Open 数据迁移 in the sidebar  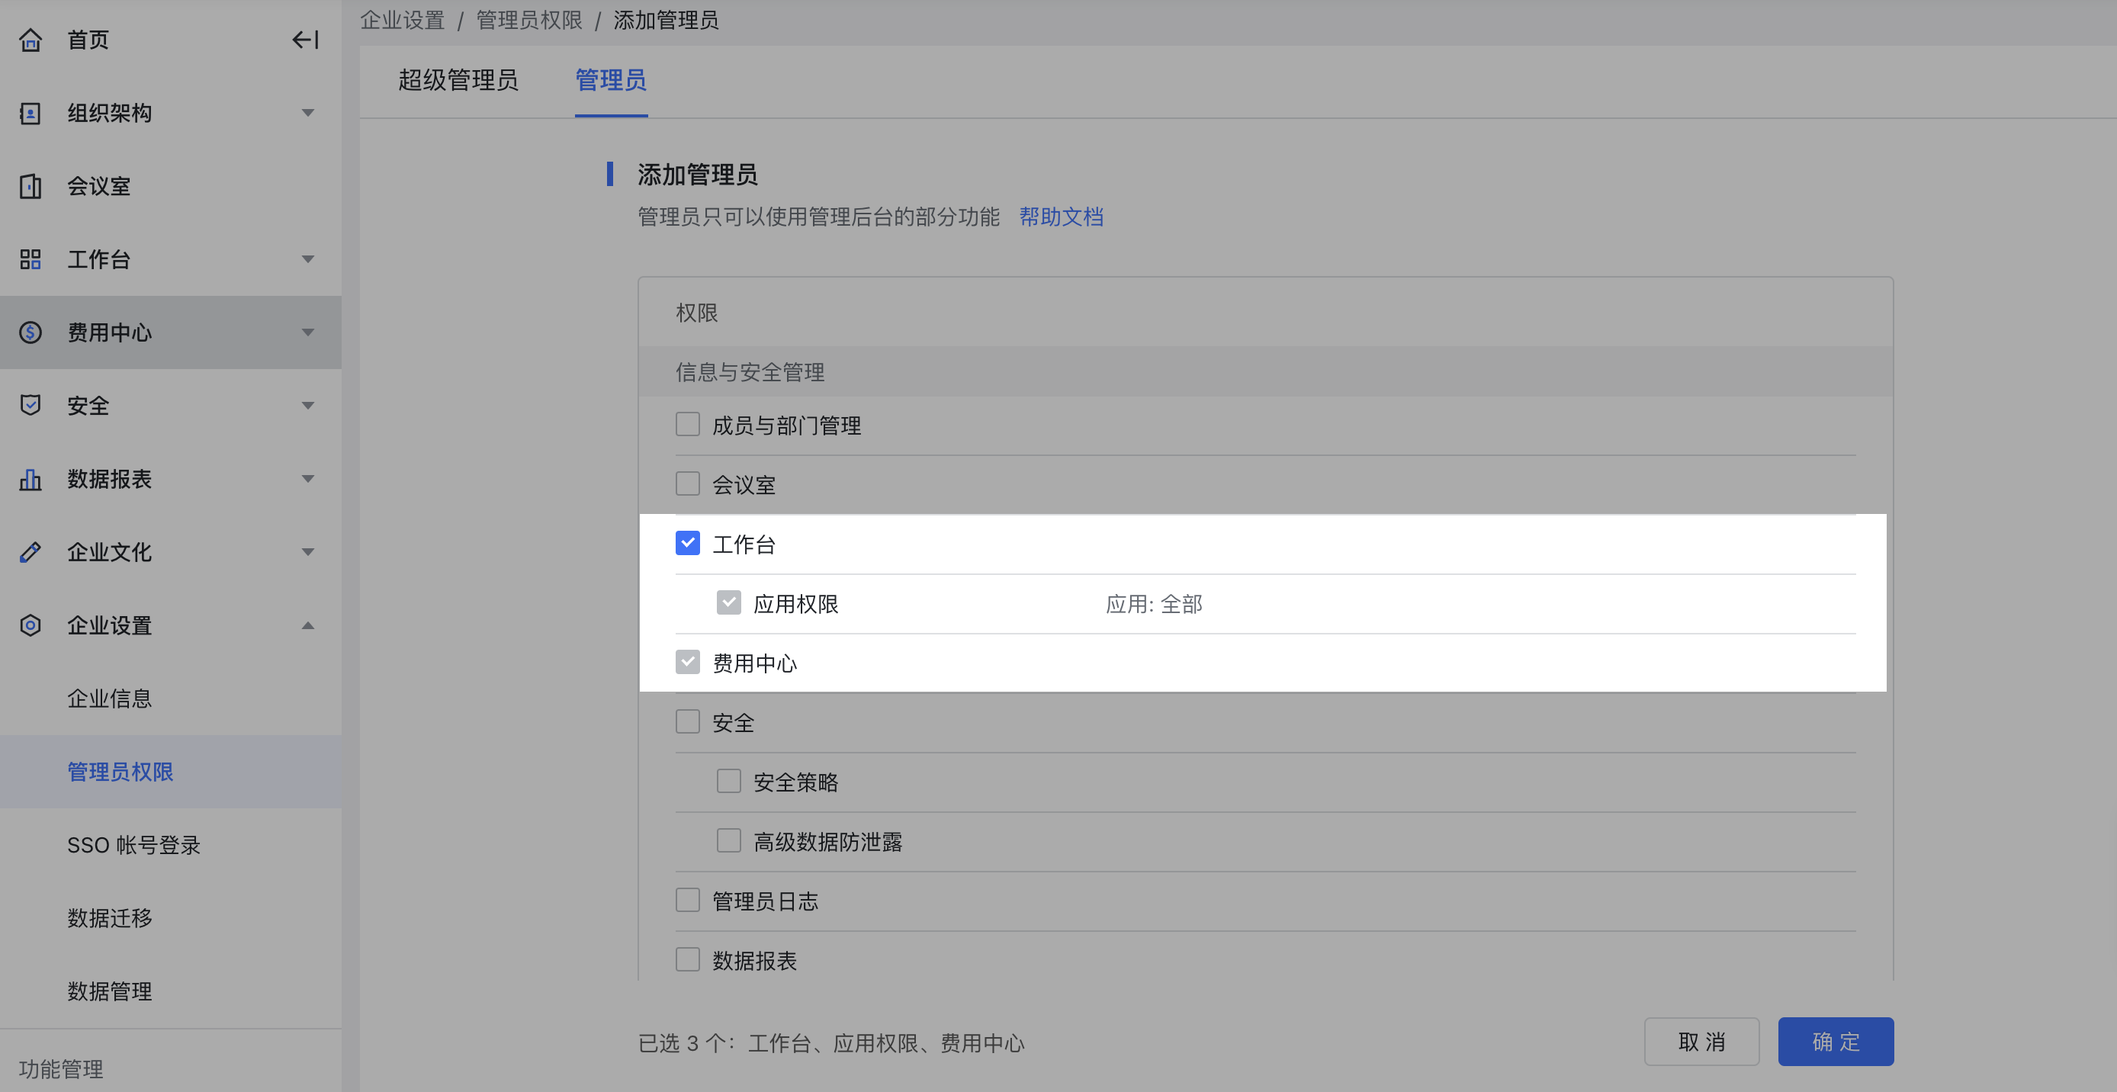pyautogui.click(x=109, y=919)
